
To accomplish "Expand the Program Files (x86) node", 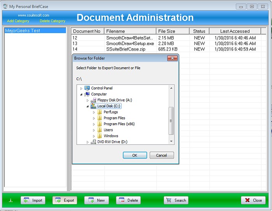I will (94, 124).
